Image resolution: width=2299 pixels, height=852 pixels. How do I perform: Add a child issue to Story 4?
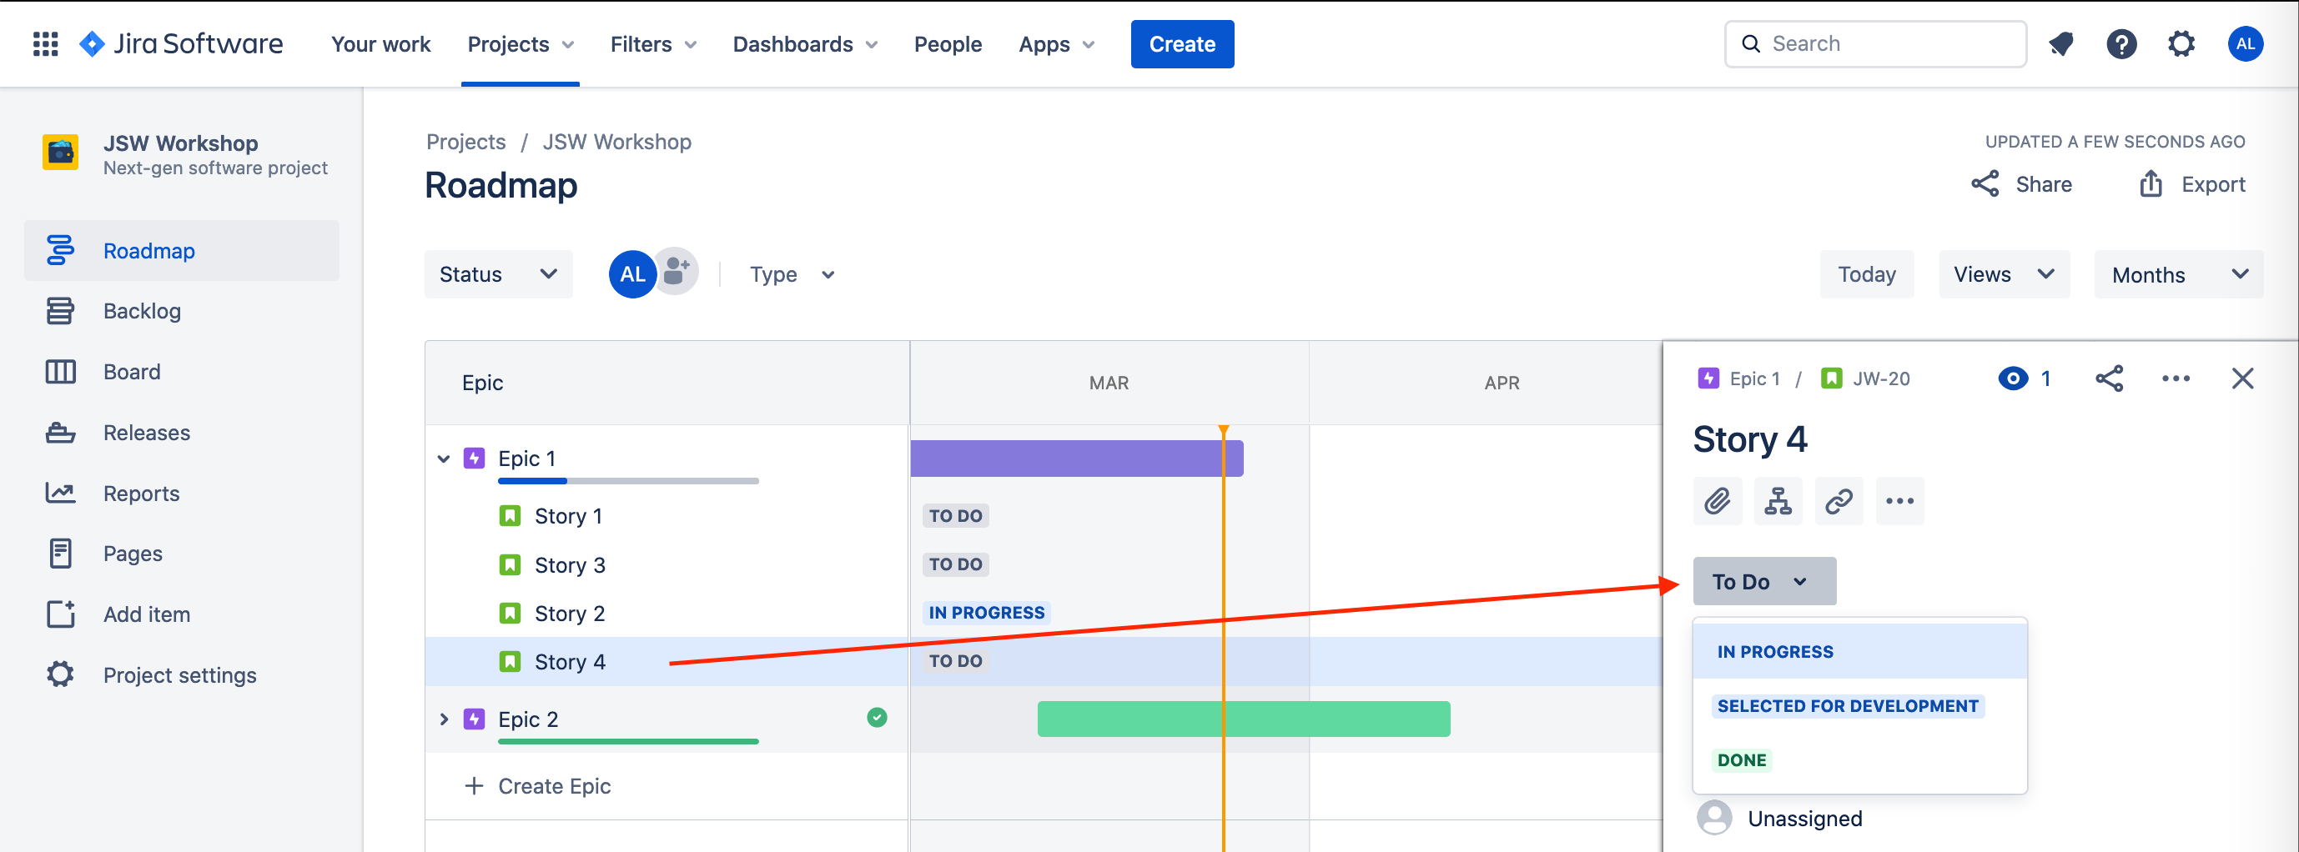coord(1778,501)
